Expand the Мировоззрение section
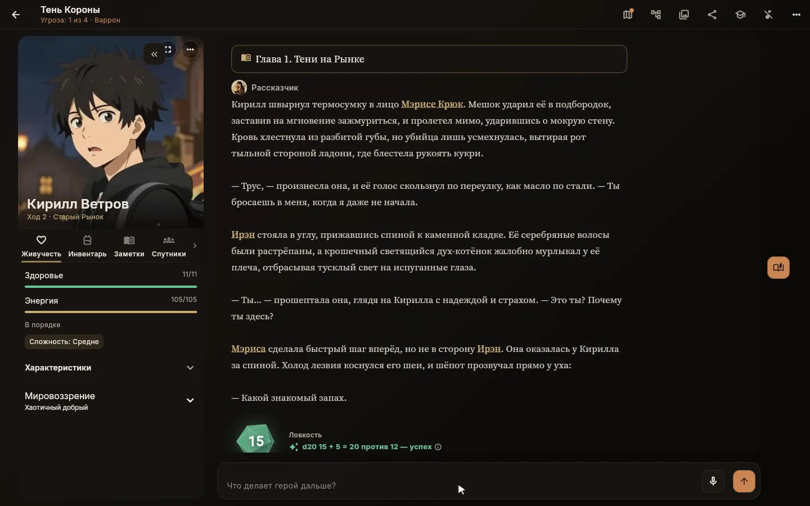This screenshot has width=810, height=506. (x=111, y=401)
